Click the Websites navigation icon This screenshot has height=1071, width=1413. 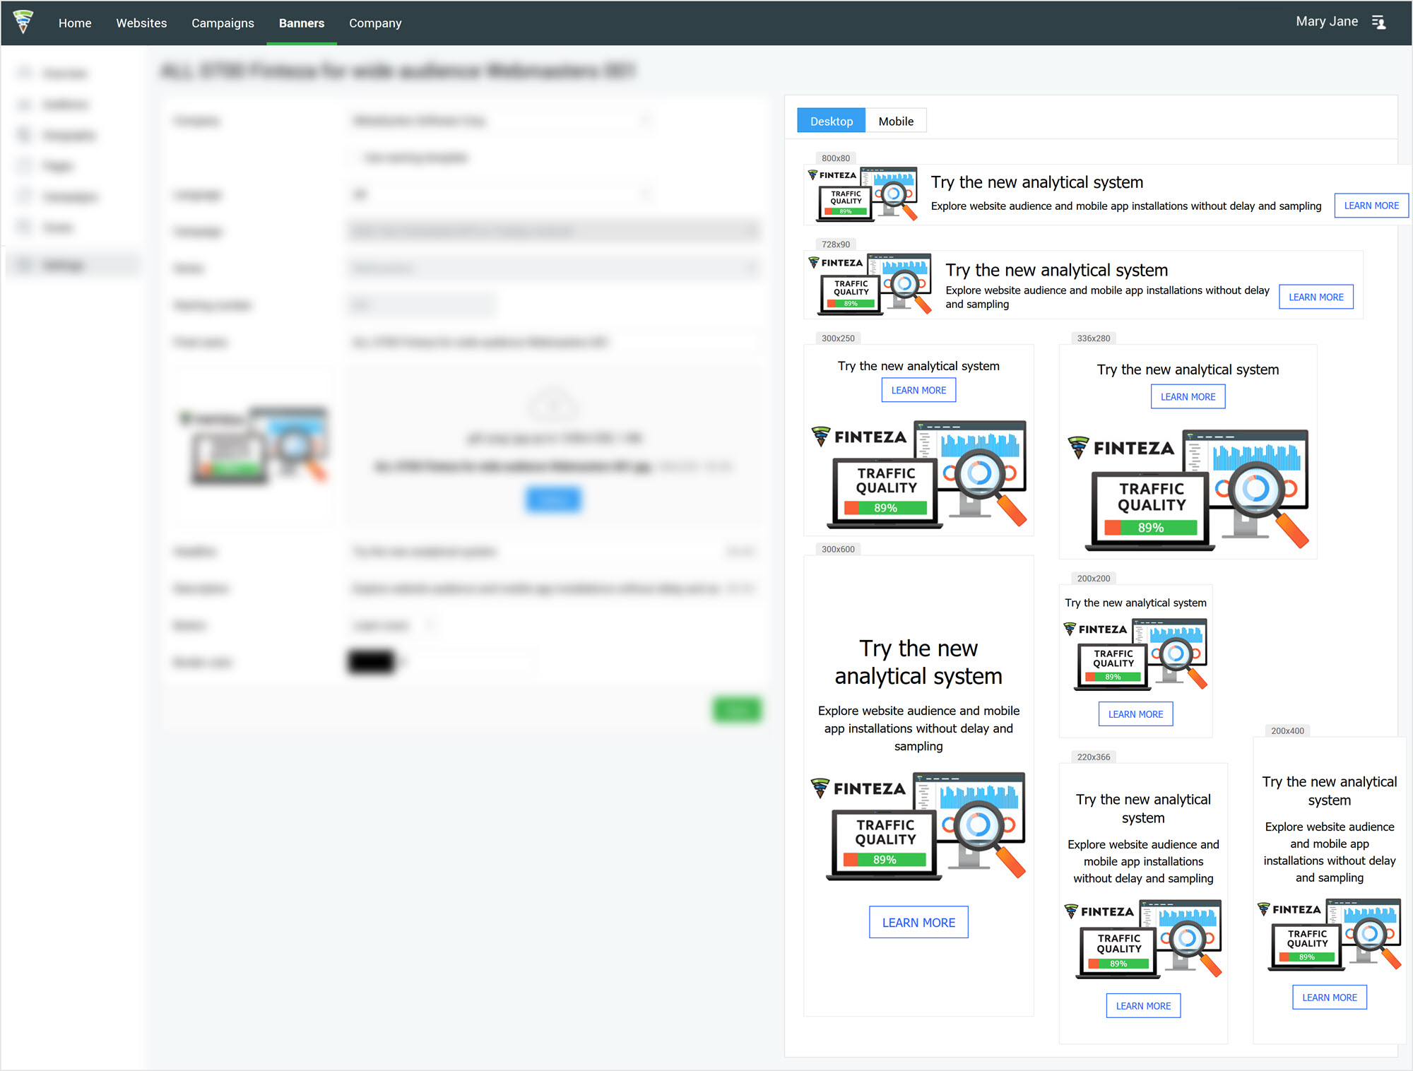[141, 21]
